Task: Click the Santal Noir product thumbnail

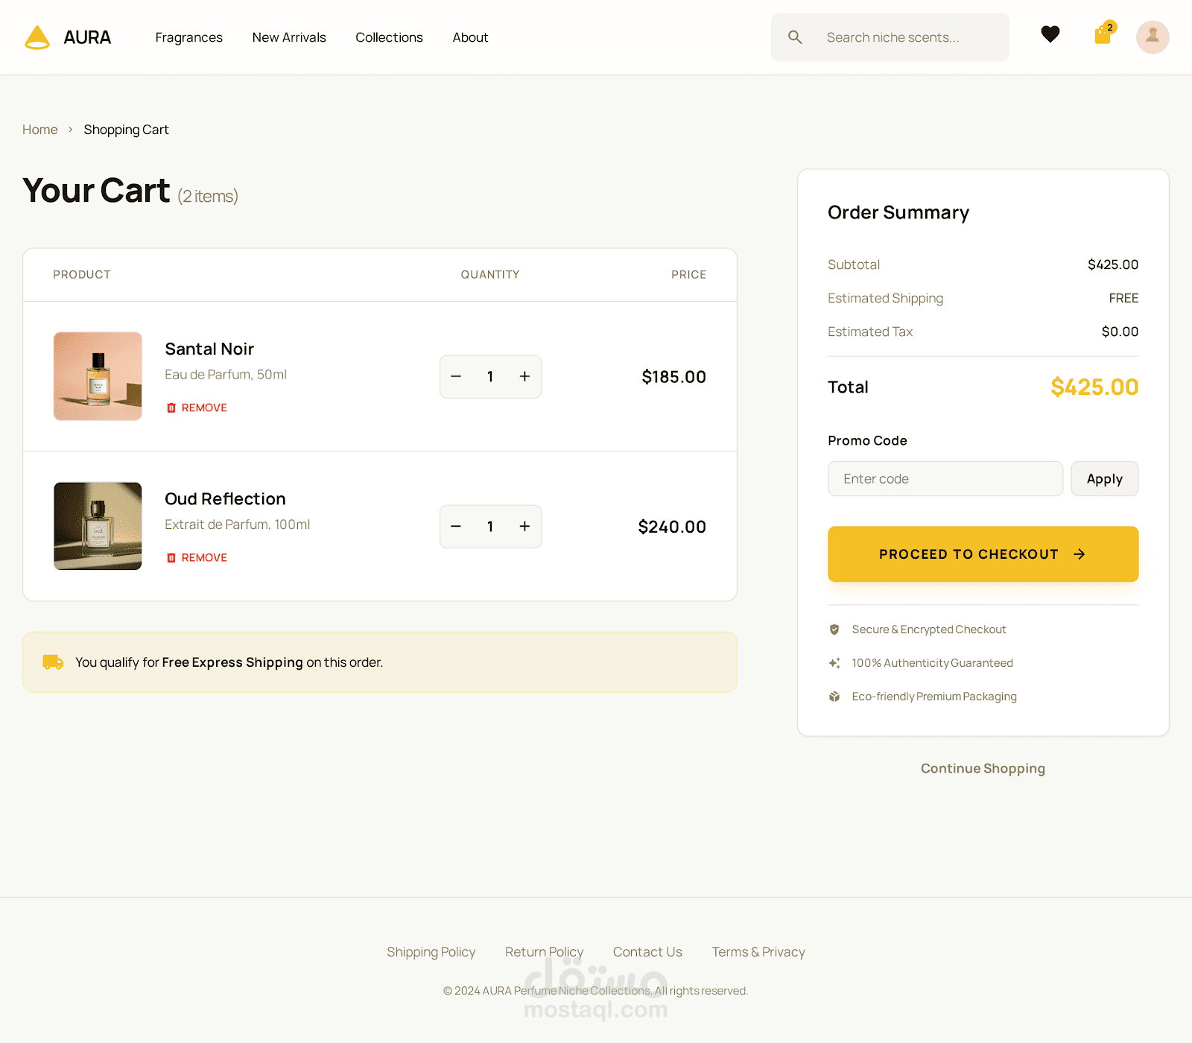Action: (x=98, y=376)
